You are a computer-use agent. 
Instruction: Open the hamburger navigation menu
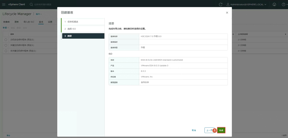(4, 4)
